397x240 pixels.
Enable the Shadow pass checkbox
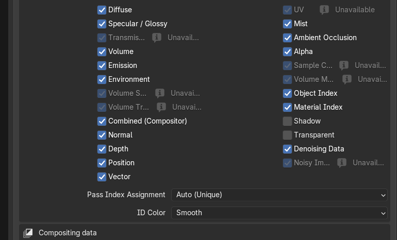pos(287,121)
